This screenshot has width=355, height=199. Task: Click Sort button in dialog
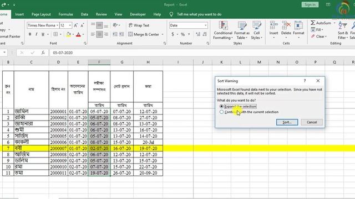pos(287,122)
